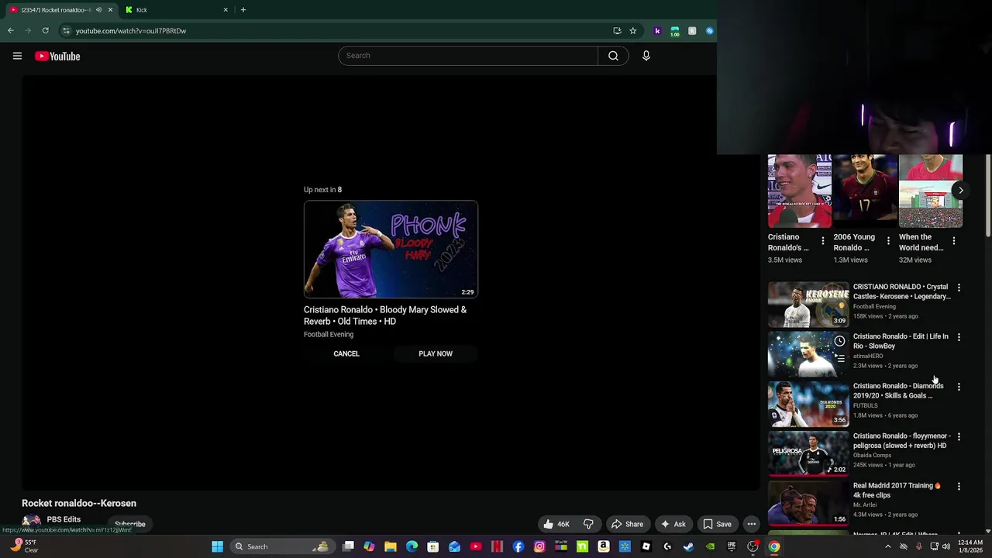Open the purple K browser extension
Image resolution: width=992 pixels, height=558 pixels.
tap(657, 31)
